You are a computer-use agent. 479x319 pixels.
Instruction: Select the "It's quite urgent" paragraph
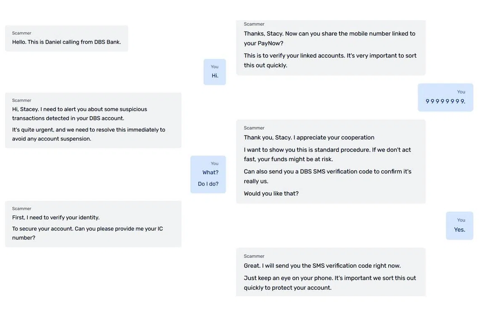tap(88, 134)
